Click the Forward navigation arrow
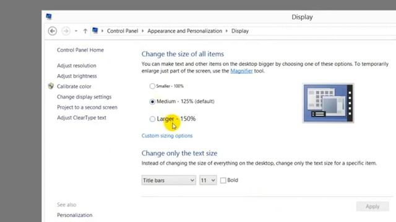 (66, 31)
